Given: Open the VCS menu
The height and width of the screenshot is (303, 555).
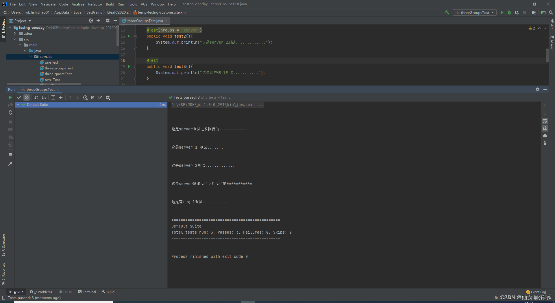Looking at the screenshot, I should (x=144, y=4).
